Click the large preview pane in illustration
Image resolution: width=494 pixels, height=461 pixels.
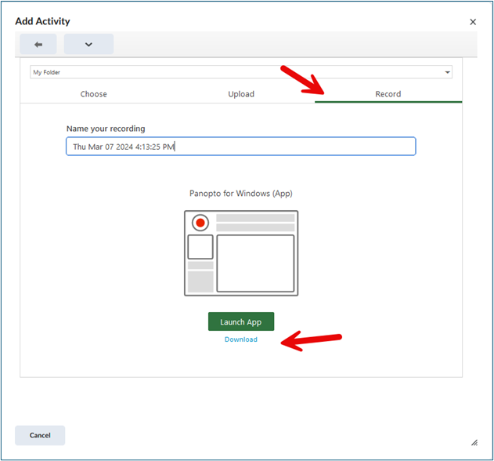click(x=255, y=263)
